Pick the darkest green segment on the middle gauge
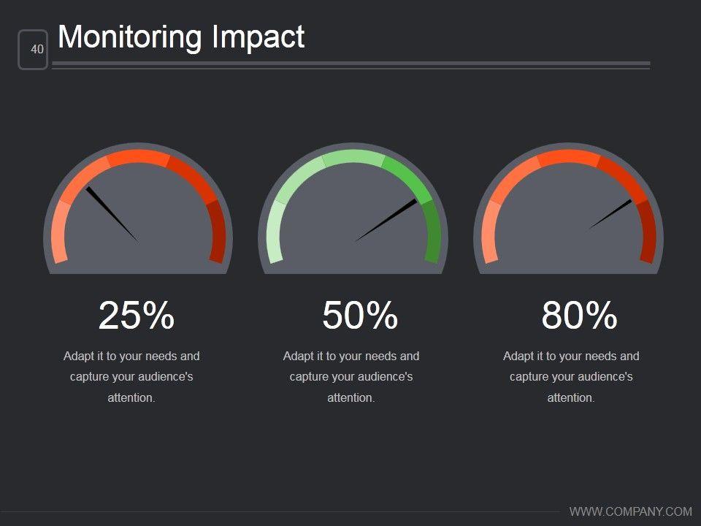The width and height of the screenshot is (701, 526). click(432, 231)
